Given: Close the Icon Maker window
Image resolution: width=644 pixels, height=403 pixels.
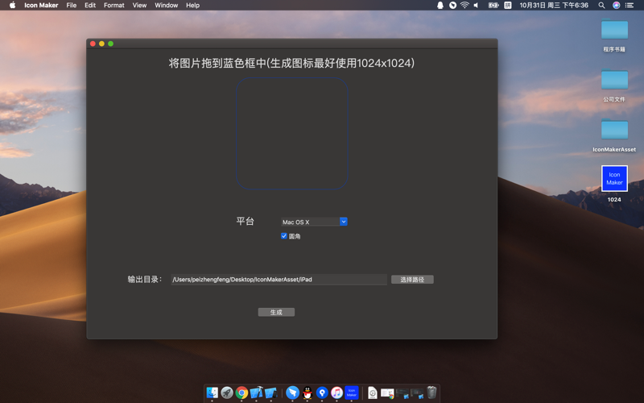Looking at the screenshot, I should pos(93,44).
